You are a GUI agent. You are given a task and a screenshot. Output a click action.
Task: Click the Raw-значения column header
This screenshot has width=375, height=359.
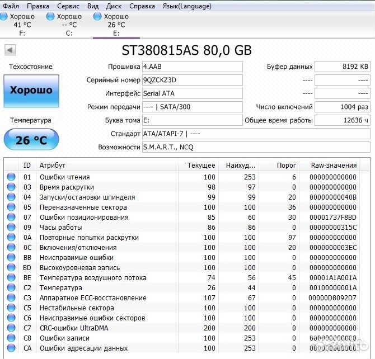[x=330, y=165]
